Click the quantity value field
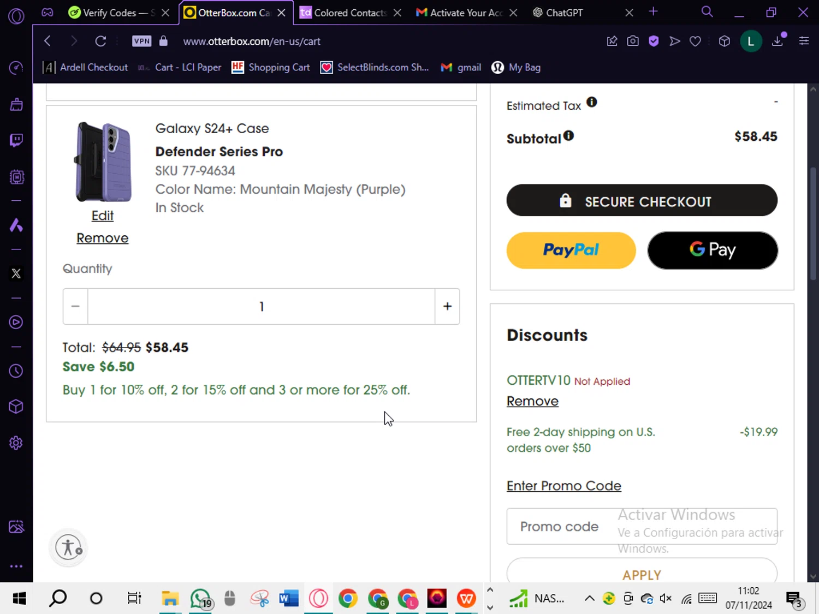 [262, 306]
